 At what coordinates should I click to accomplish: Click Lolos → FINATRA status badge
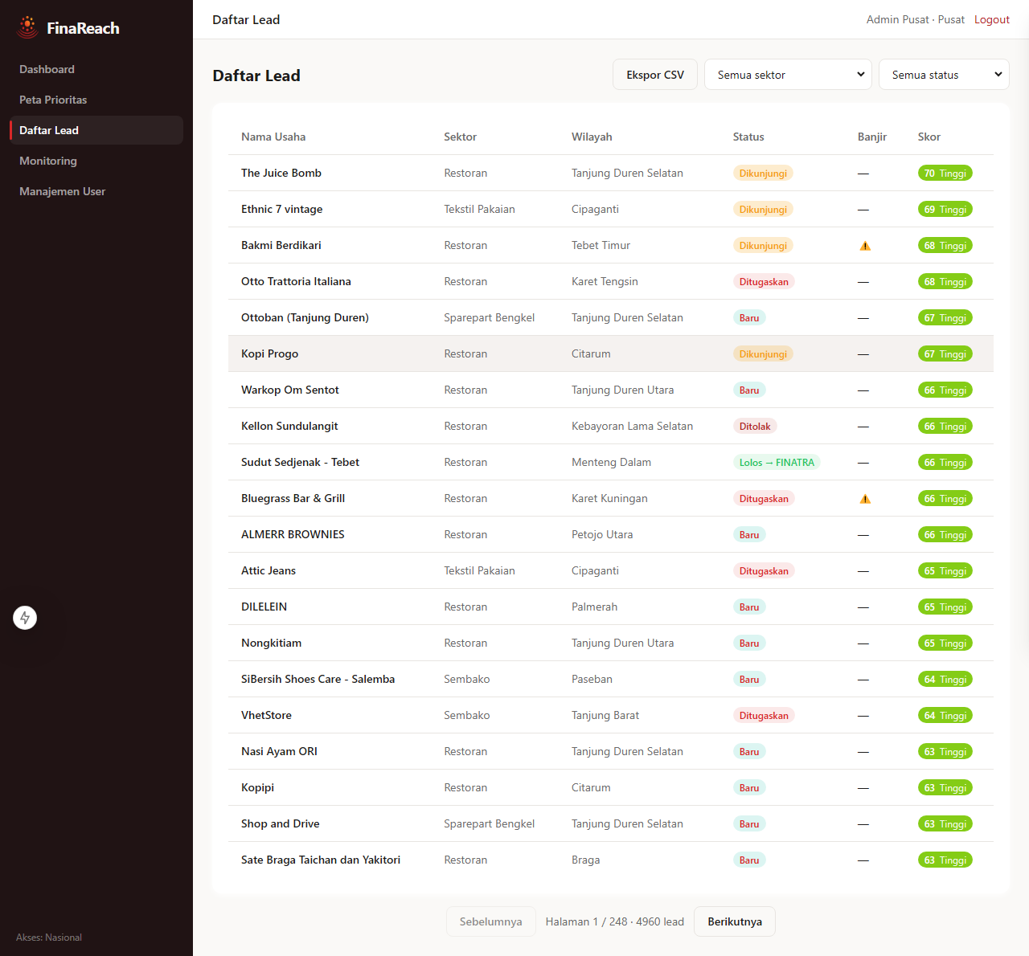tap(777, 462)
